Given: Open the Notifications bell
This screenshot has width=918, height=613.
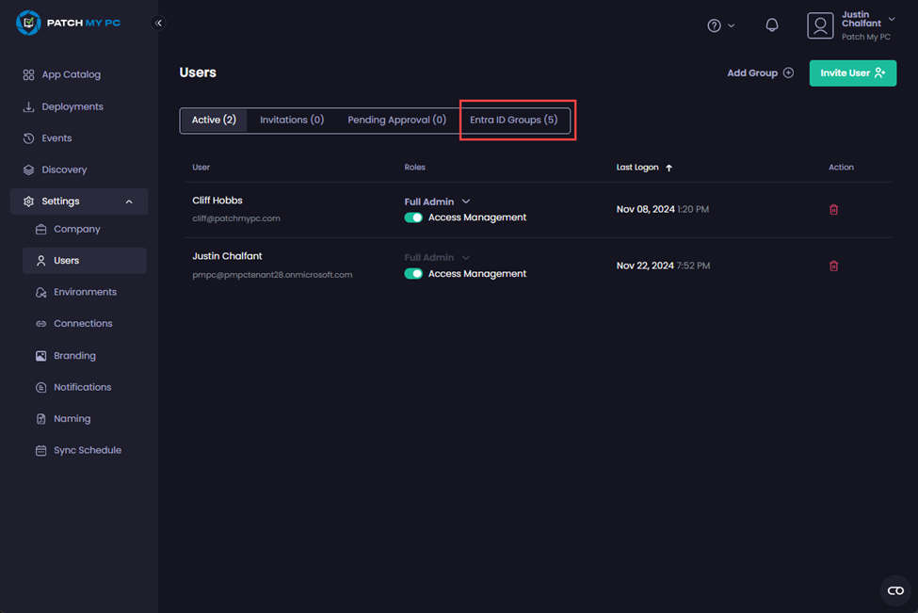Looking at the screenshot, I should 771,24.
